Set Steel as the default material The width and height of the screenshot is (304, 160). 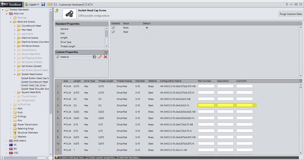click(147, 32)
